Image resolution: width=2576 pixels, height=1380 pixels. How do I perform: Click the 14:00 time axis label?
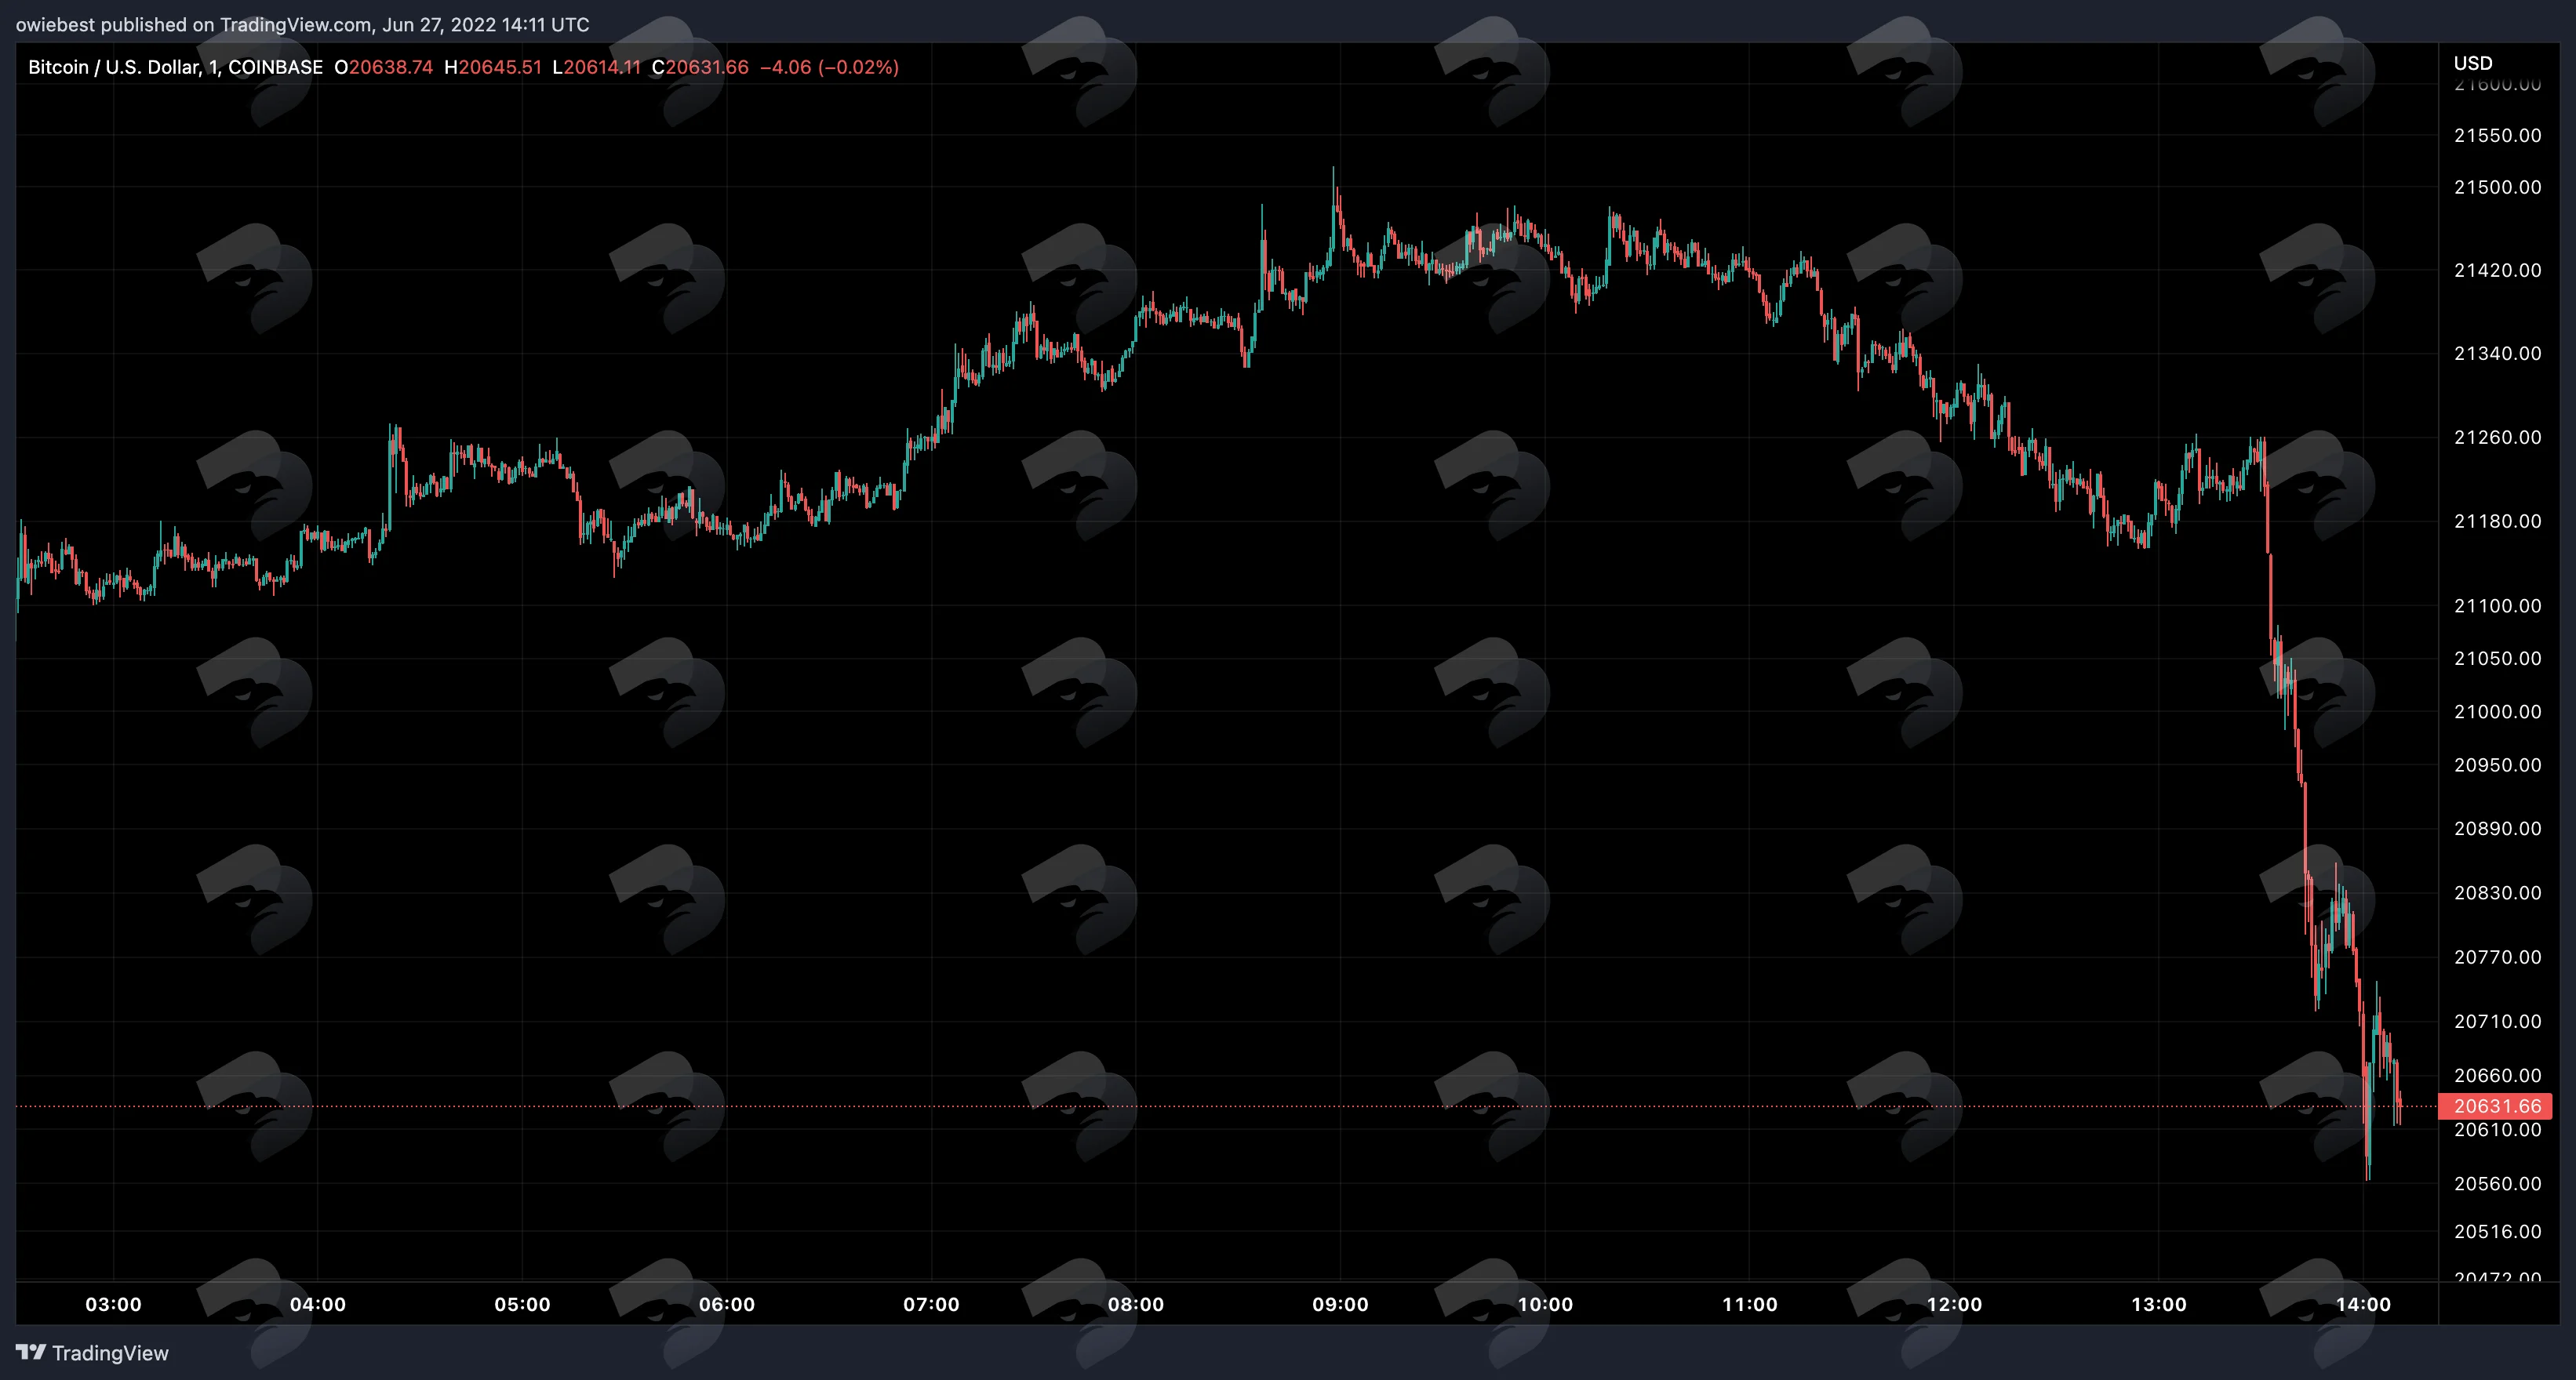point(2363,1304)
